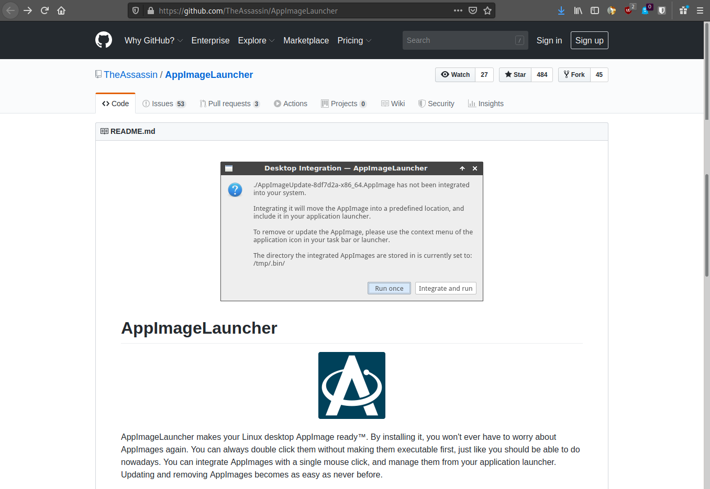Open the library bookmarks panel

(578, 10)
